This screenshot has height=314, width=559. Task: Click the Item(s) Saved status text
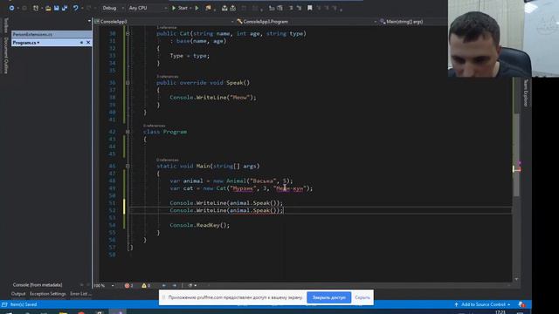point(24,304)
